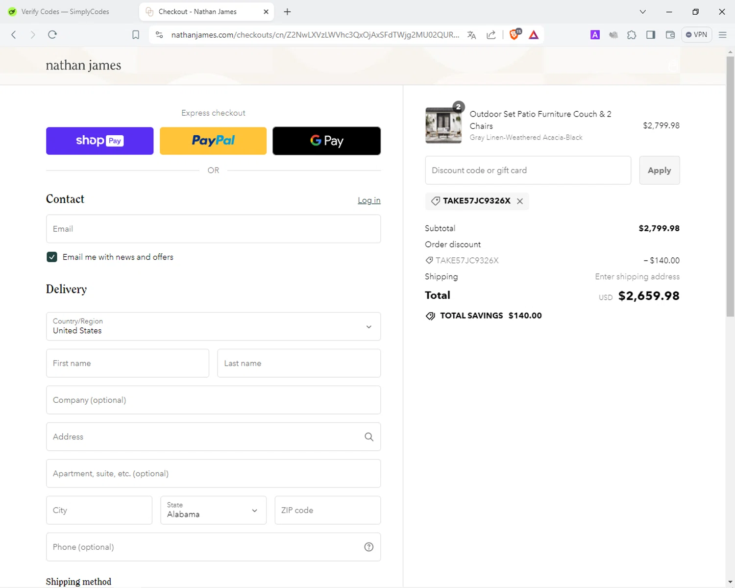
Task: Open the cart bag icon in header
Action: [673, 66]
